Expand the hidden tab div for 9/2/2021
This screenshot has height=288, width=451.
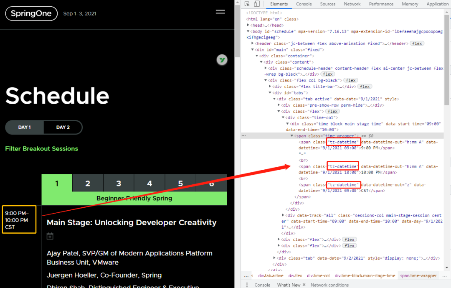click(275, 258)
